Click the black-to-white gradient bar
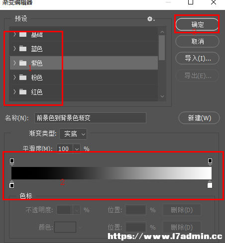Image resolution: width=225 pixels, height=243 pixels. [x=112, y=173]
